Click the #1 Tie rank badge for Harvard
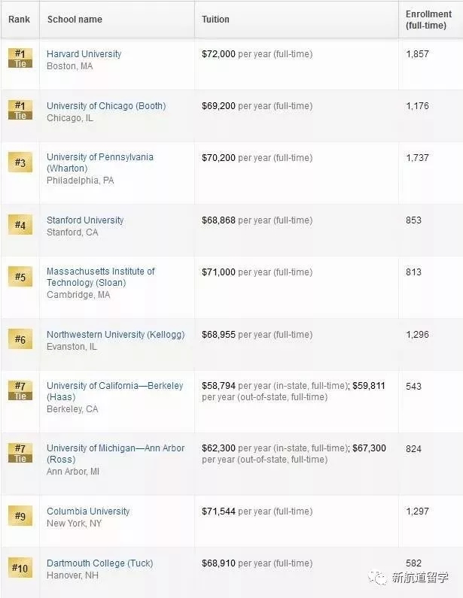This screenshot has height=598, width=463. [20, 58]
